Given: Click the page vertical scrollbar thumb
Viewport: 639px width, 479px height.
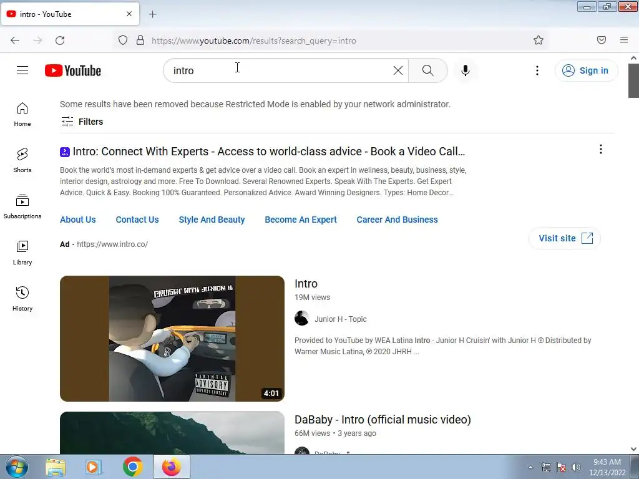Looking at the screenshot, I should click(x=633, y=80).
